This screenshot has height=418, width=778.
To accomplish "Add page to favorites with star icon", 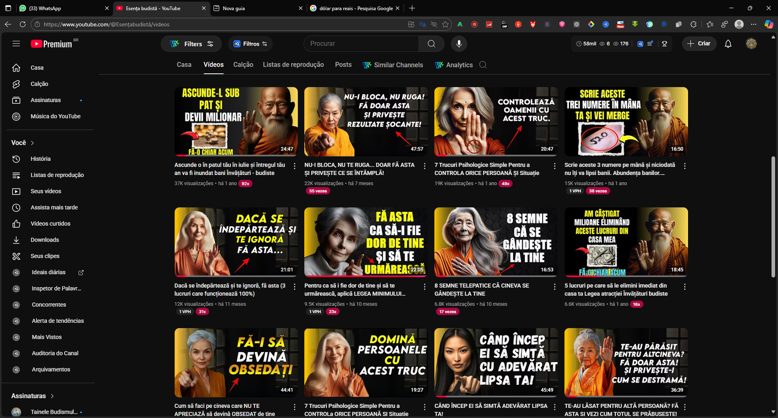I will click(445, 24).
